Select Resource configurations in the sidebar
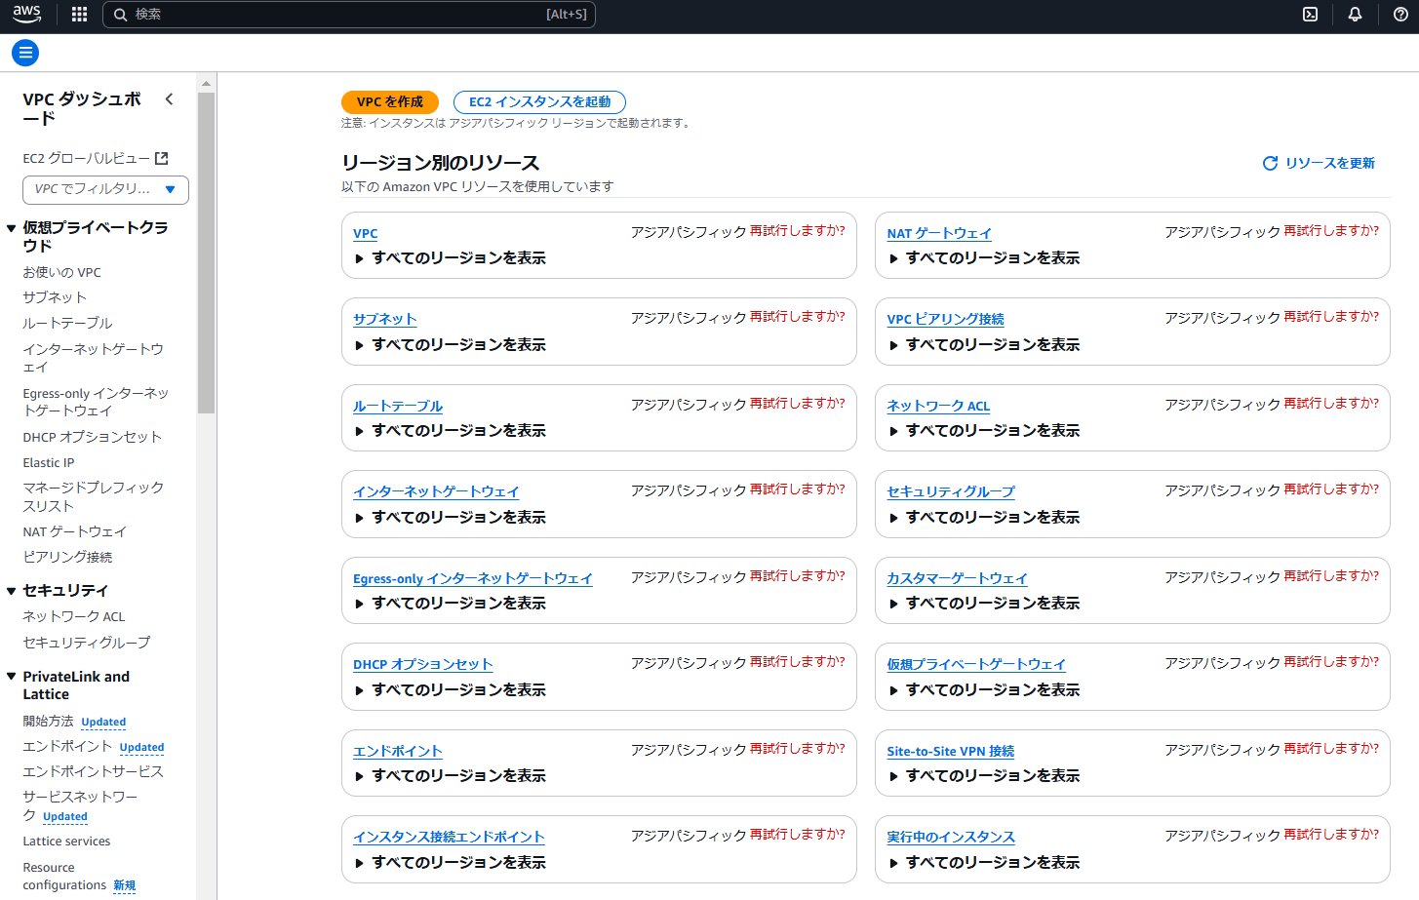Screen dimensions: 1419x900 pyautogui.click(x=64, y=877)
